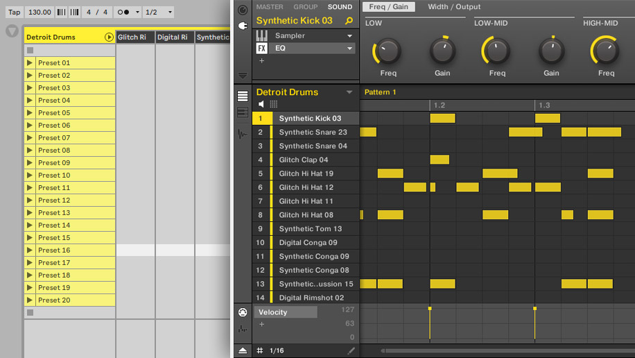The height and width of the screenshot is (358, 635).
Task: Play Preset 05 clip
Action: 29,112
